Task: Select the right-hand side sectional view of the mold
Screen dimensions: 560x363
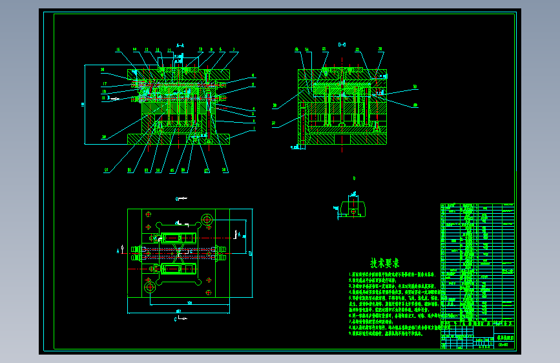Action: (342, 107)
